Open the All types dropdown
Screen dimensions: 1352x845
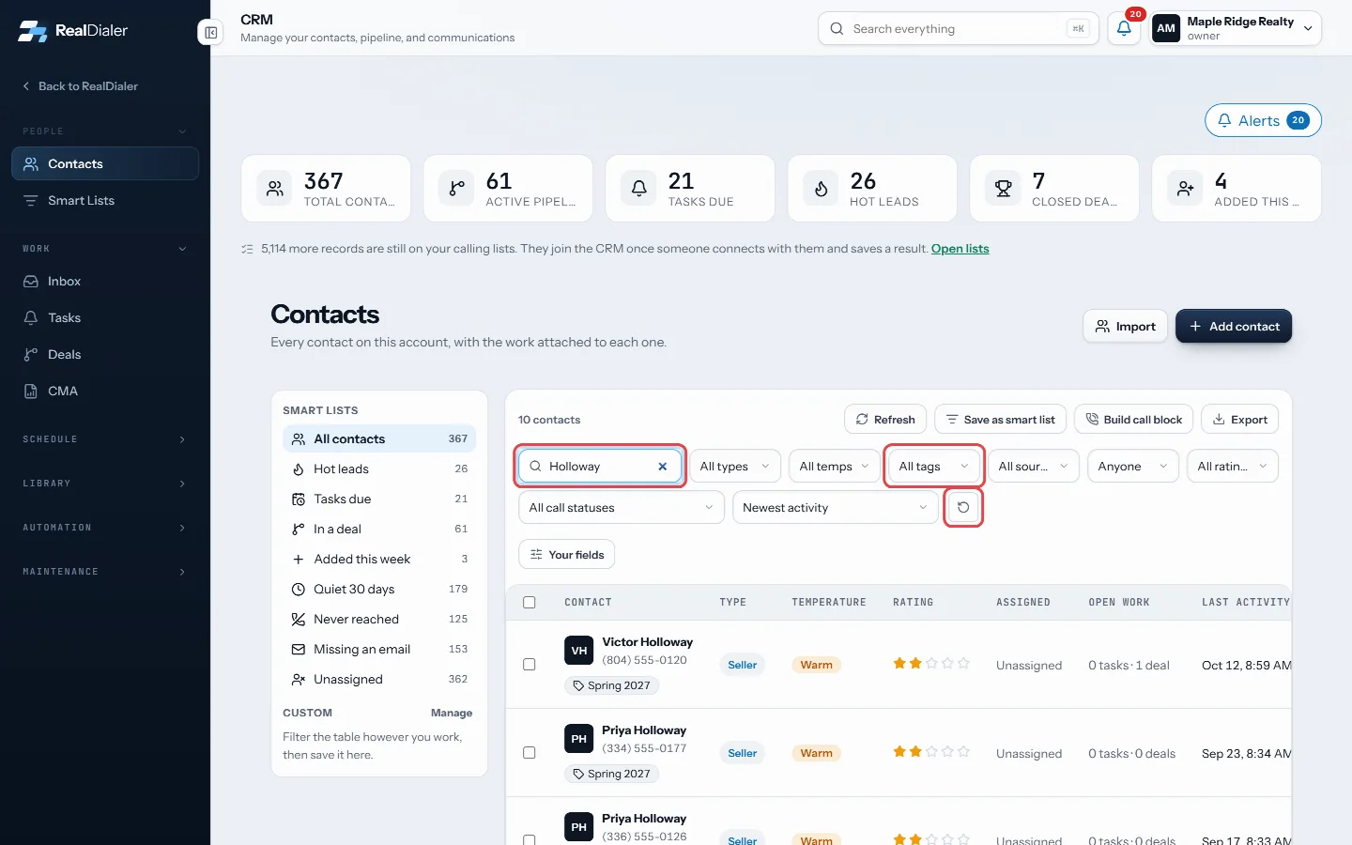click(735, 467)
